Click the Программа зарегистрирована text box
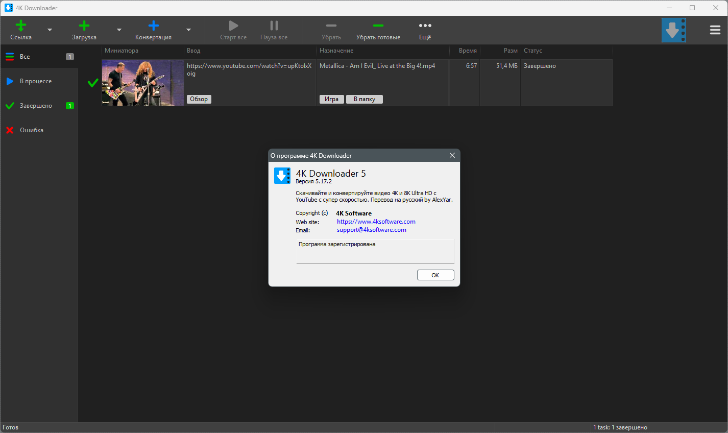 375,252
